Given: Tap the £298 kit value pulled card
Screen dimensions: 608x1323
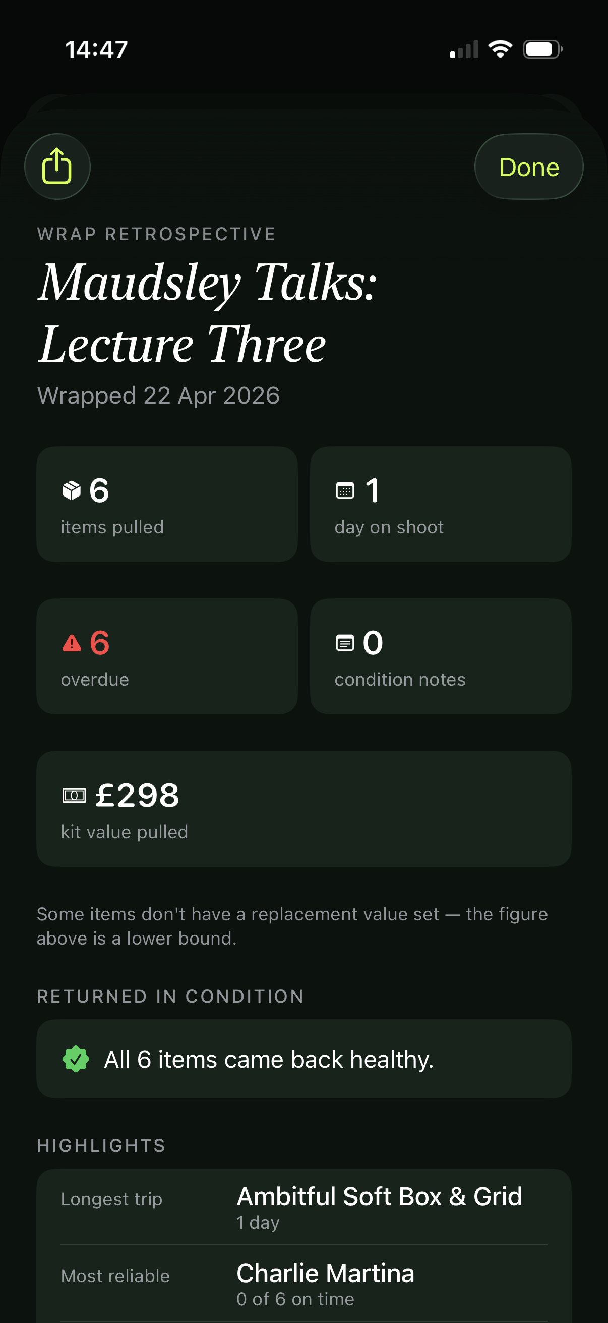Looking at the screenshot, I should click(303, 809).
